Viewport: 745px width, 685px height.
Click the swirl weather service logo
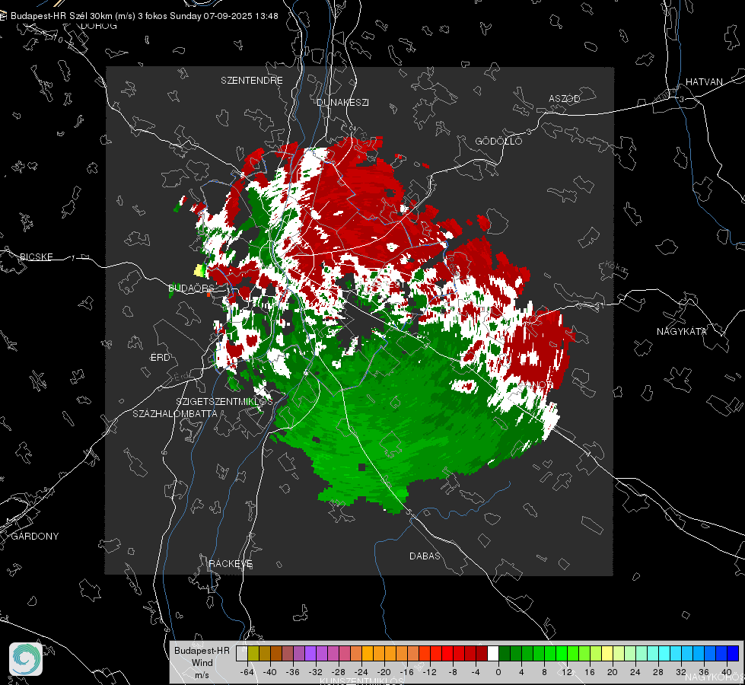(x=26, y=659)
